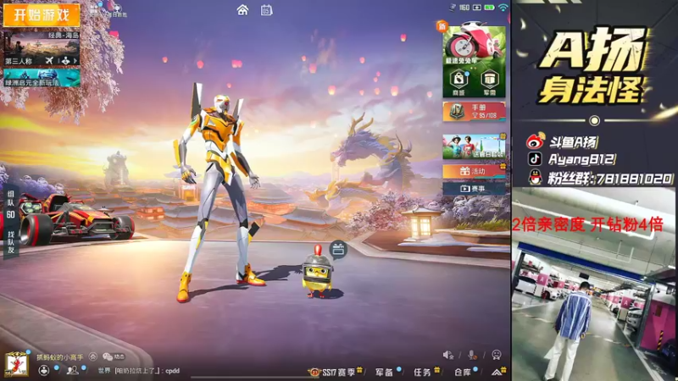This screenshot has width=678, height=381.
Task: Click the 找队友 find teammates side tab
Action: tap(11, 242)
